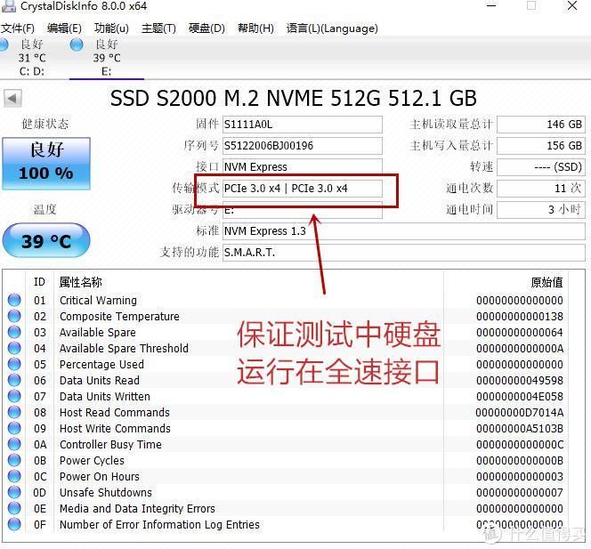Open the 主题(T) menu
Image resolution: width=591 pixels, height=549 pixels.
pyautogui.click(x=158, y=28)
